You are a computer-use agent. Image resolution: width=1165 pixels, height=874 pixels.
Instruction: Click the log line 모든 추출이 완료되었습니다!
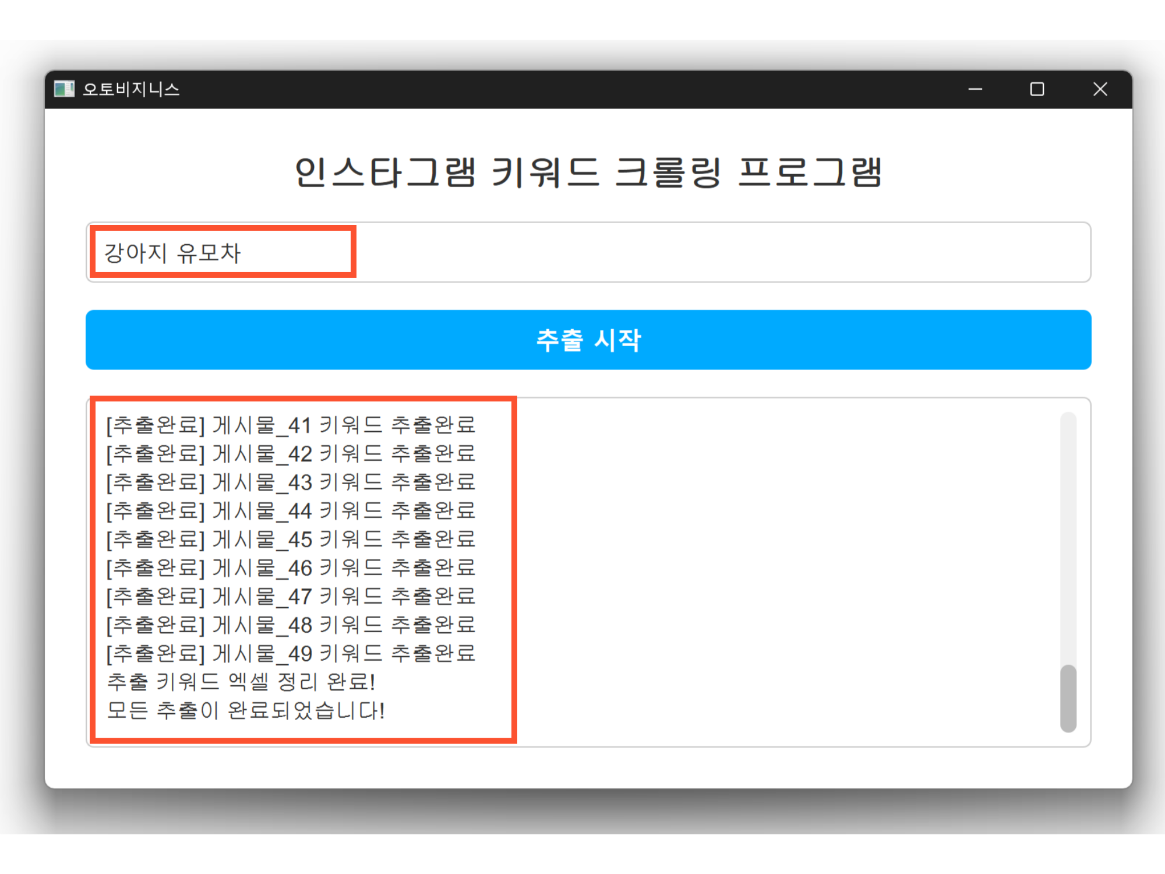(246, 710)
